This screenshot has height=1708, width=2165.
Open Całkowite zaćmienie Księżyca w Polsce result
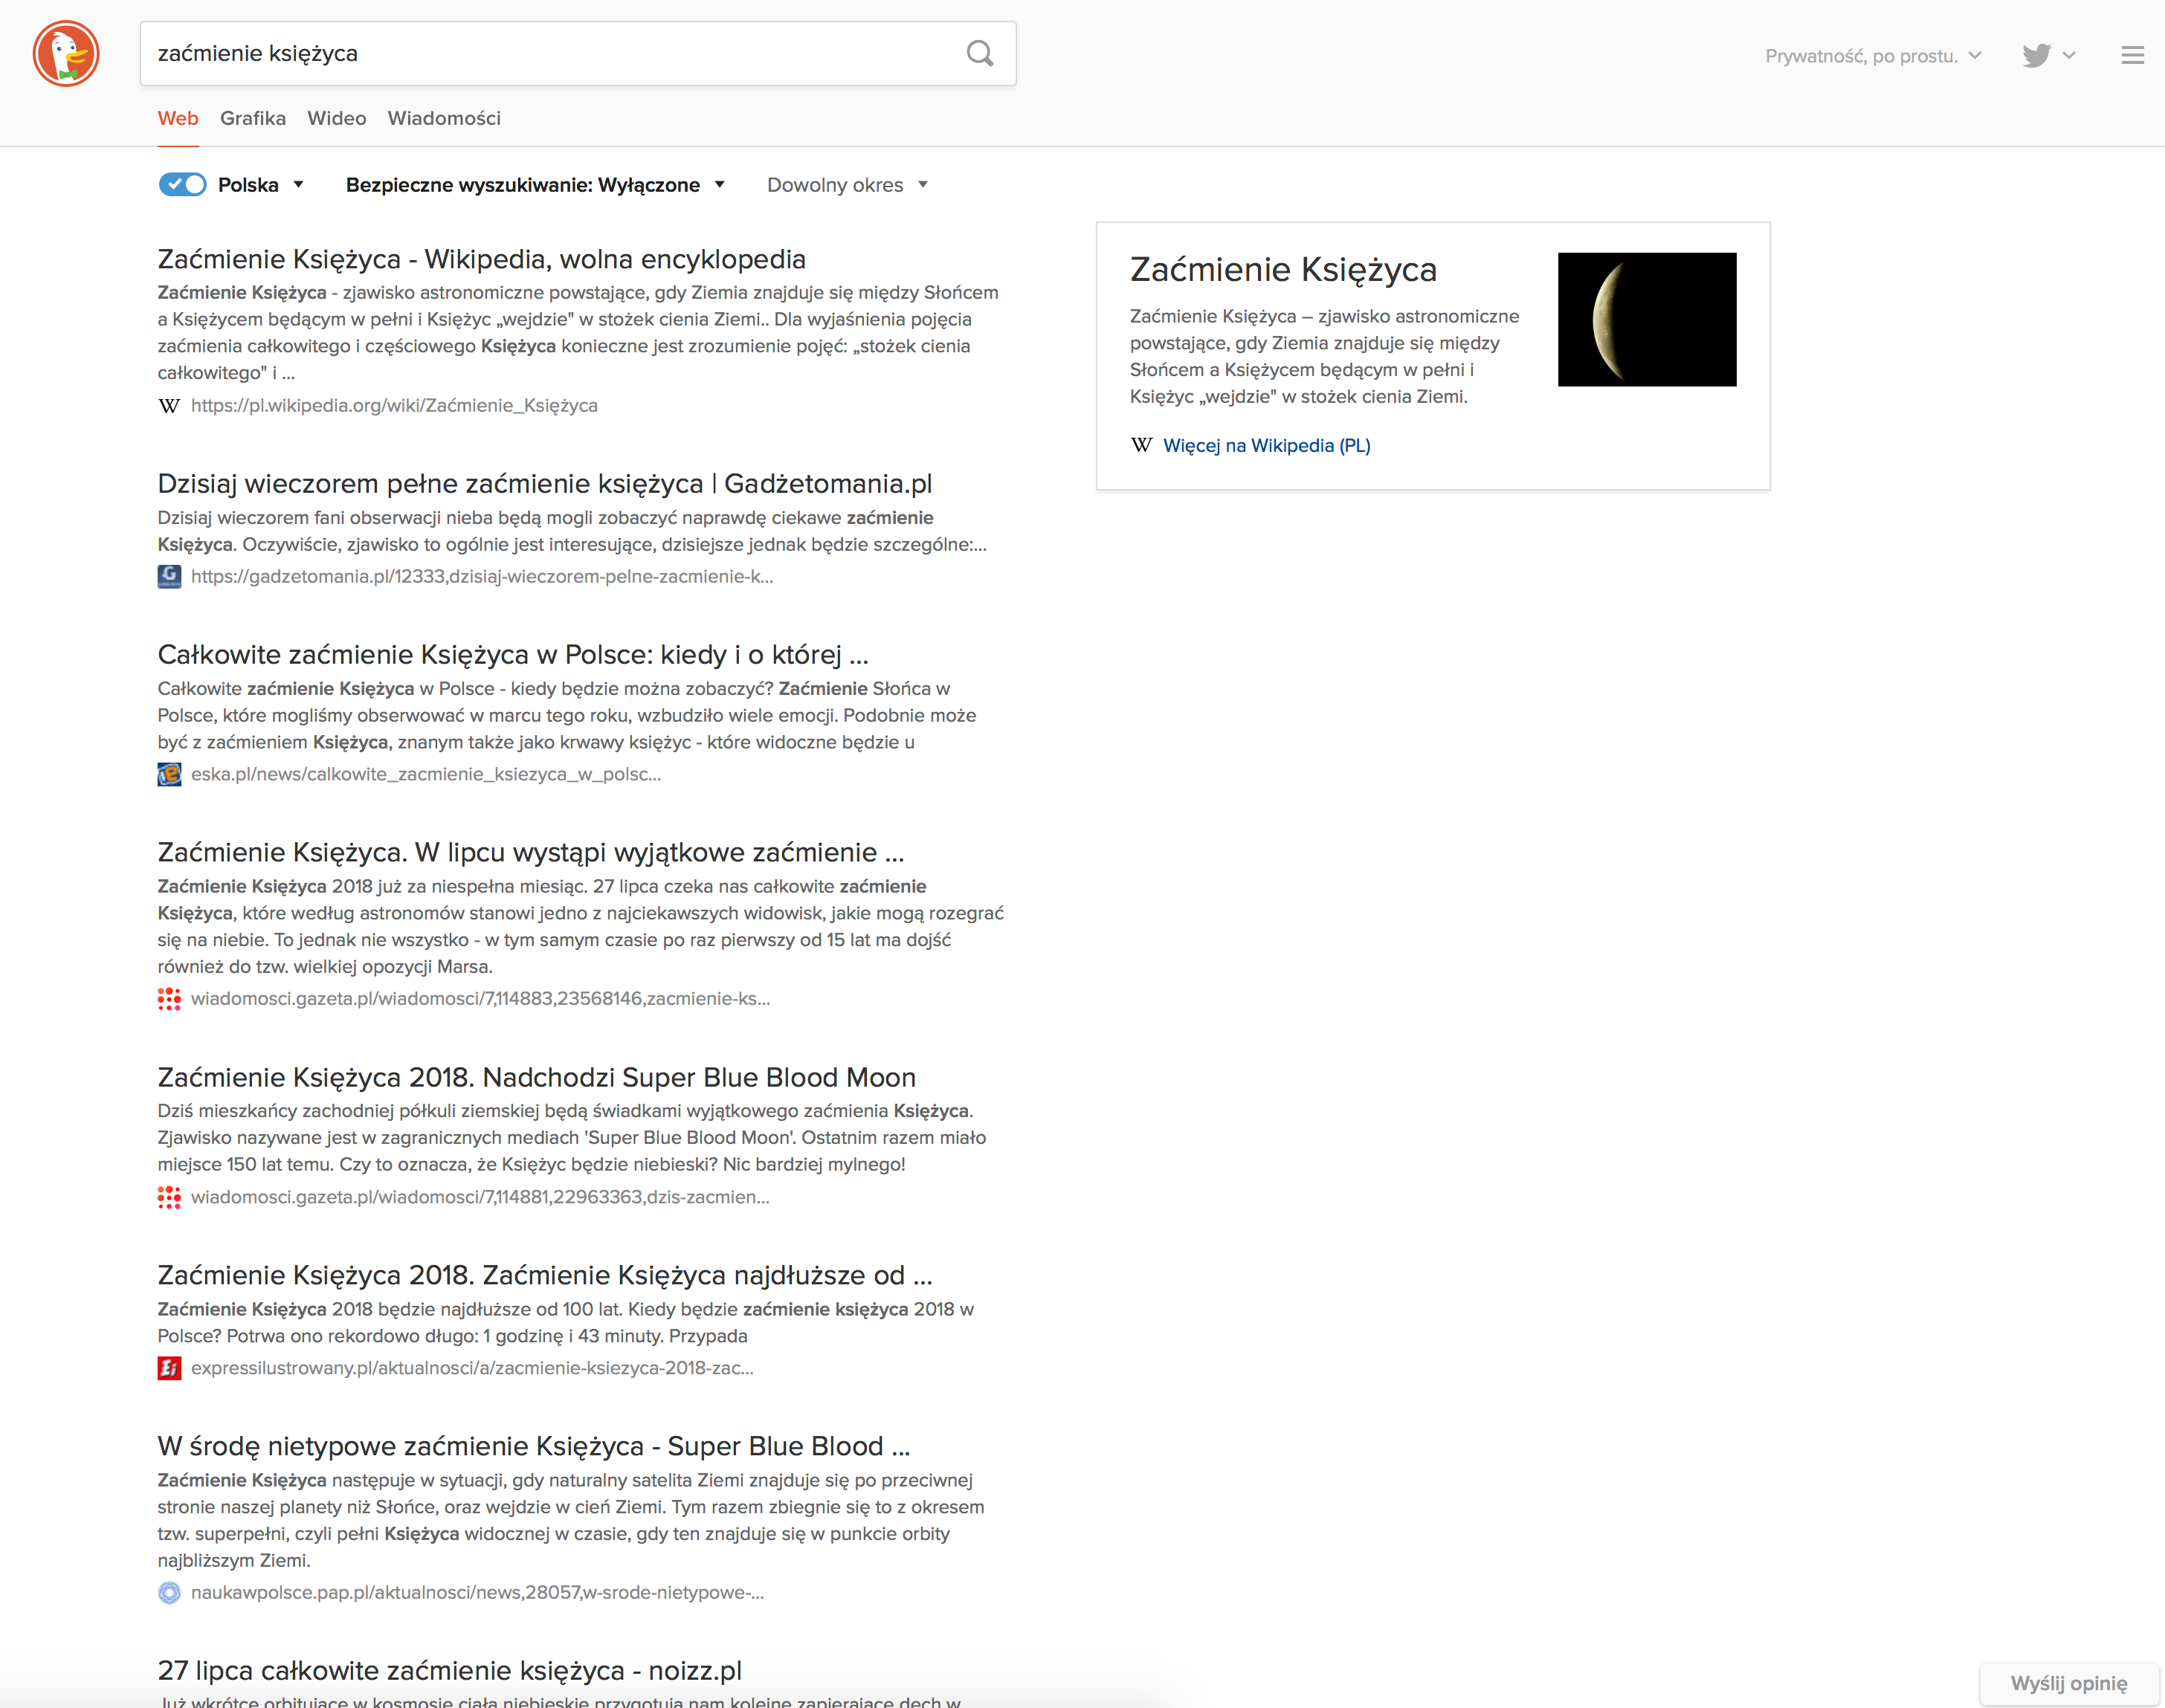coord(513,654)
